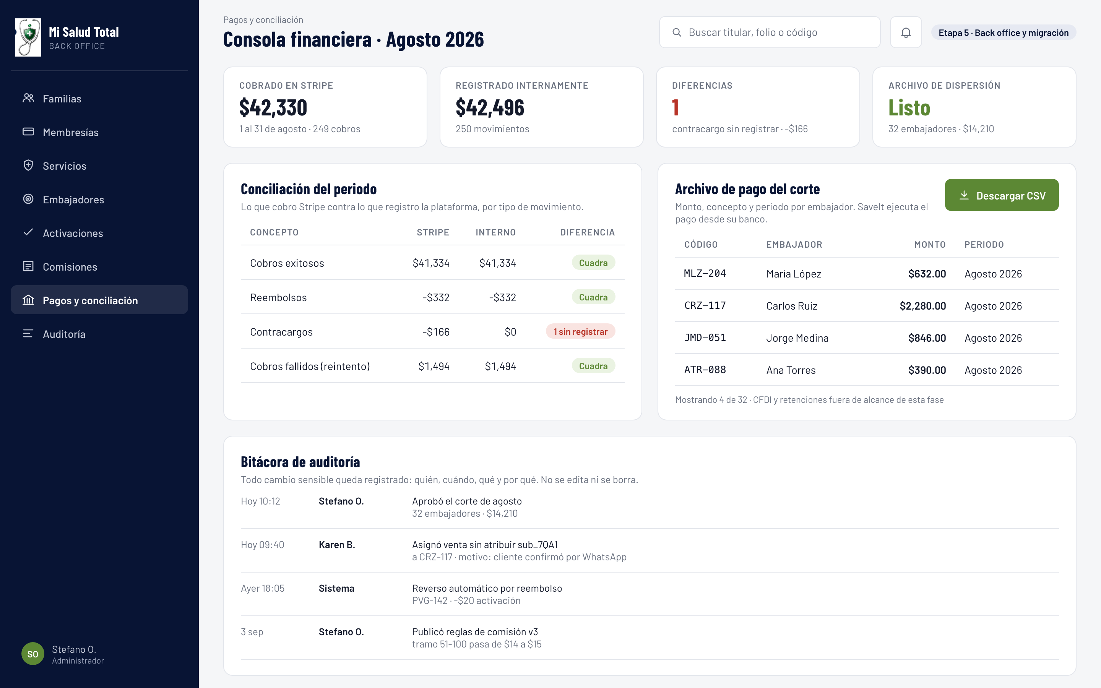The image size is (1101, 688).
Task: Click the Mi Salud Total stethoscope logo
Action: coord(28,37)
